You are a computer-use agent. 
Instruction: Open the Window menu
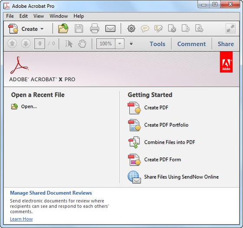tap(59, 16)
